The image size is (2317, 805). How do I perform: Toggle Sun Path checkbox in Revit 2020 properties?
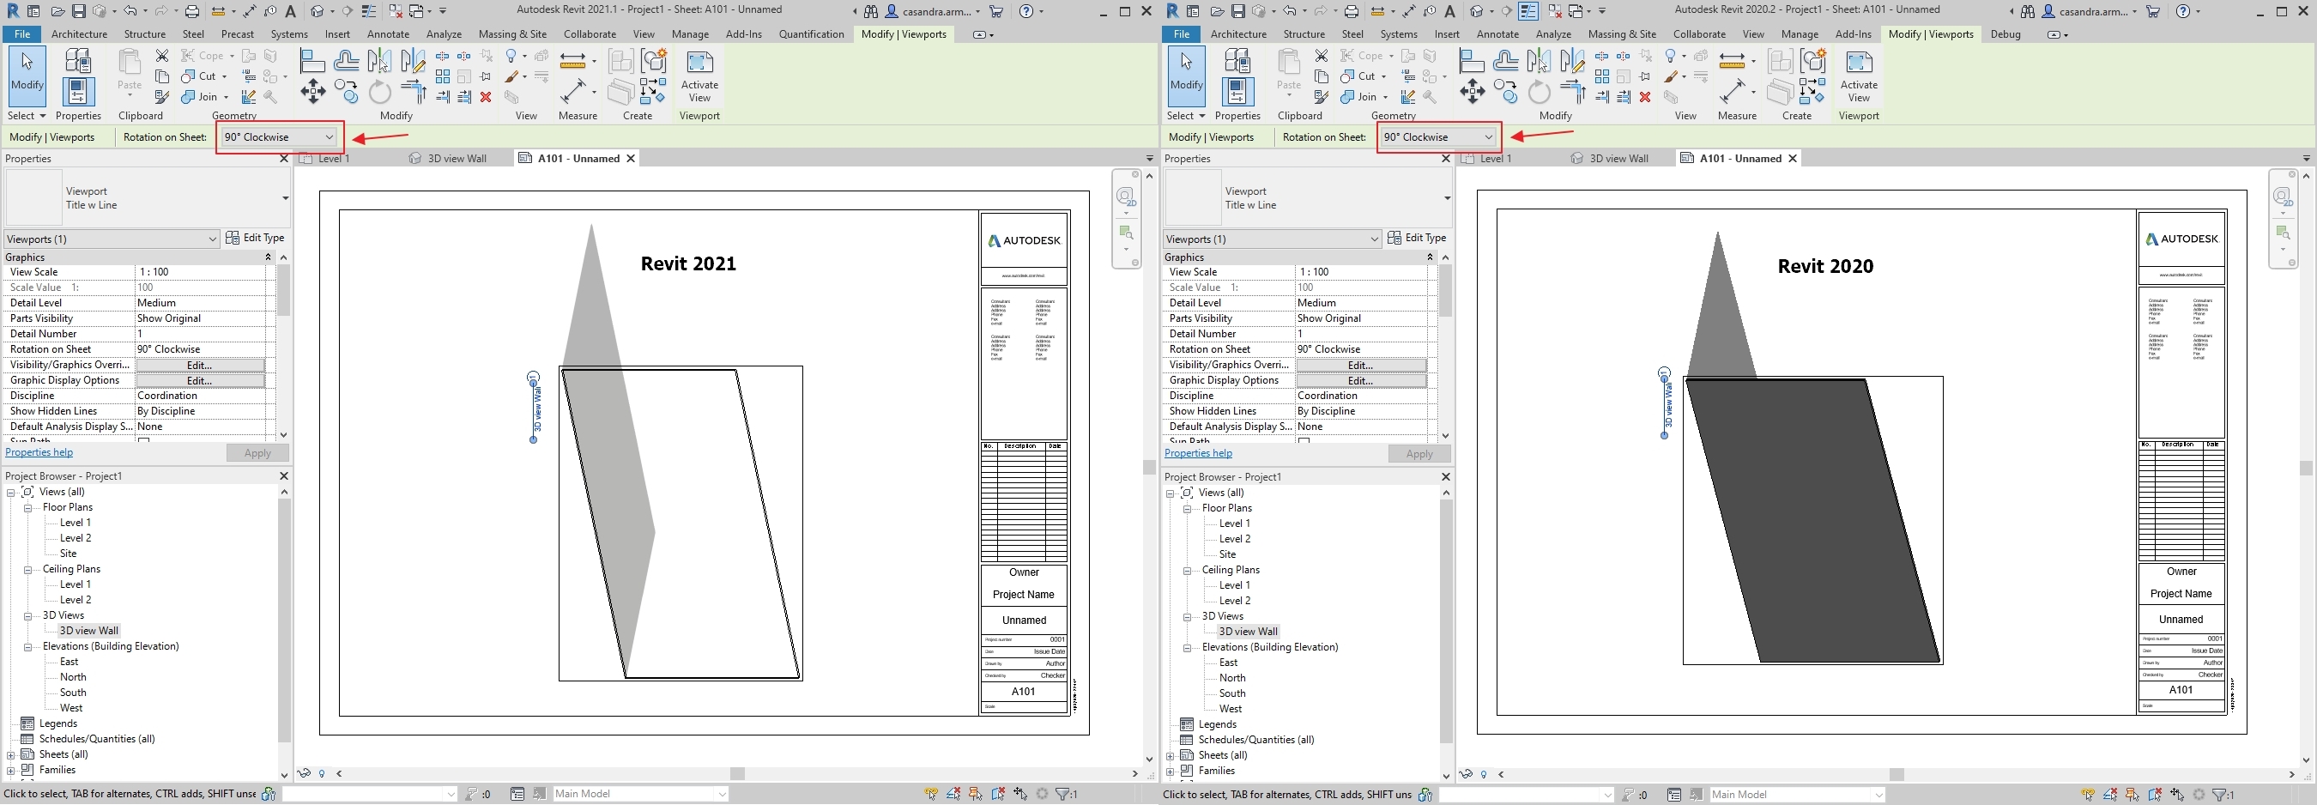coord(1304,441)
